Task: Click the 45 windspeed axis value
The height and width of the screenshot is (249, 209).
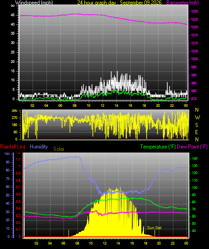Action: [x=13, y=15]
